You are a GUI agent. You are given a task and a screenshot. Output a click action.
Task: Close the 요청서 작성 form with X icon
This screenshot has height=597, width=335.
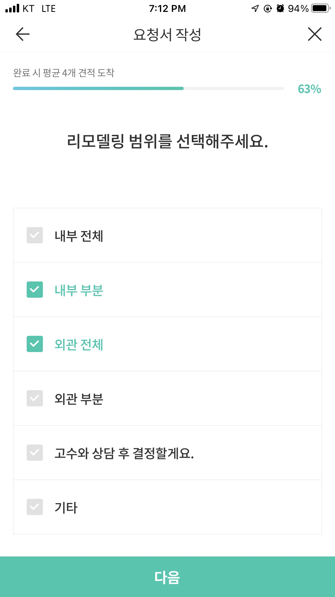[315, 34]
